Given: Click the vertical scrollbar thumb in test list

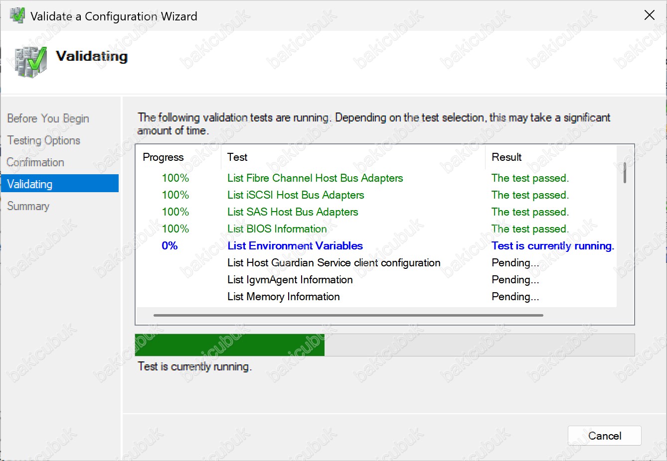Looking at the screenshot, I should pyautogui.click(x=625, y=173).
